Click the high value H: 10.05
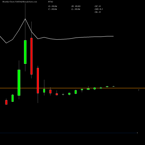 pyautogui.click(x=76, y=6)
